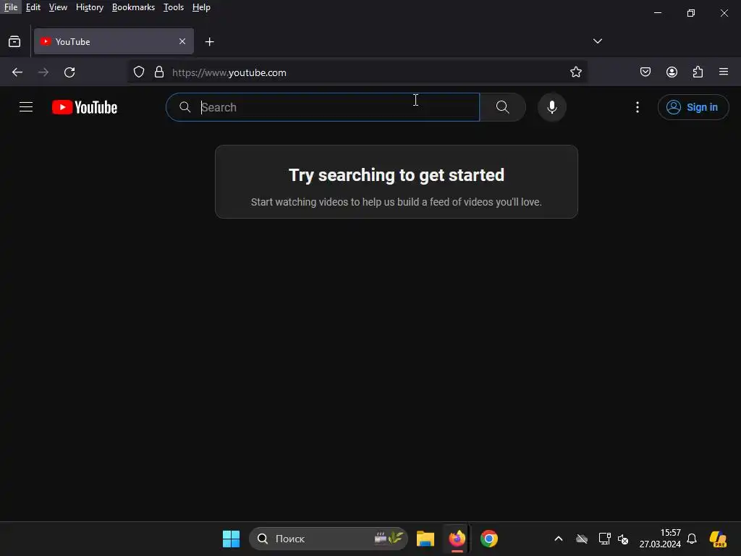Open Firefox account icon
741x556 pixels.
coord(672,72)
